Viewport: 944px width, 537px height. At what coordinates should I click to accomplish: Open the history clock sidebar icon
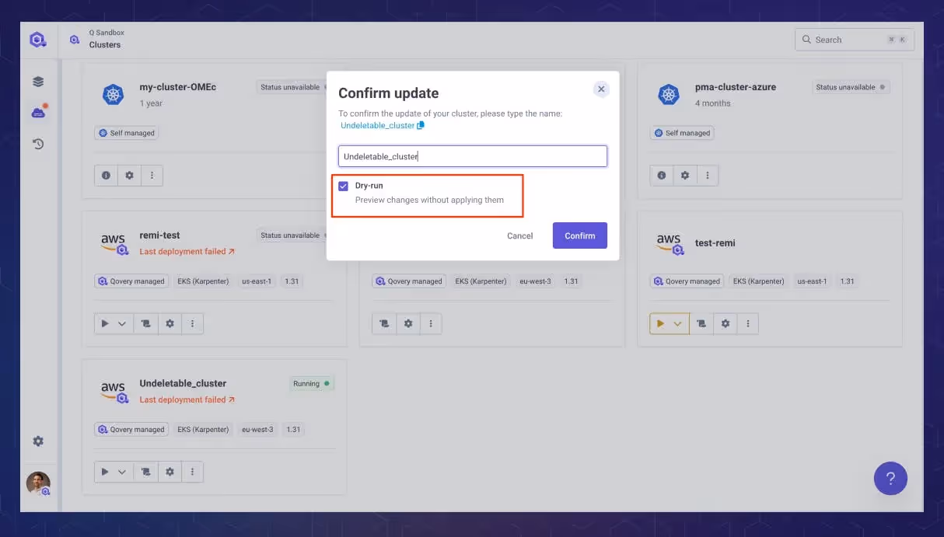tap(38, 144)
